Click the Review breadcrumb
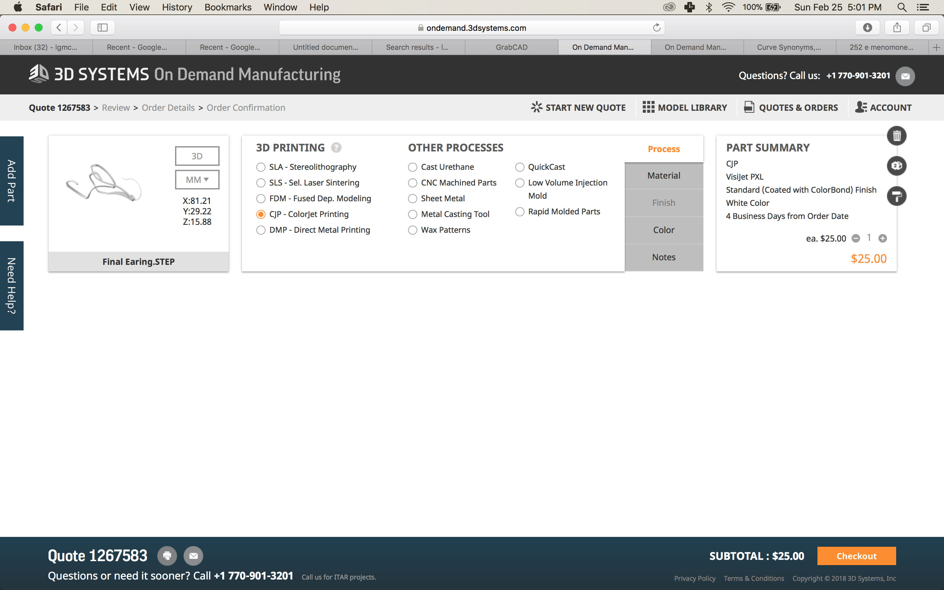 116,108
